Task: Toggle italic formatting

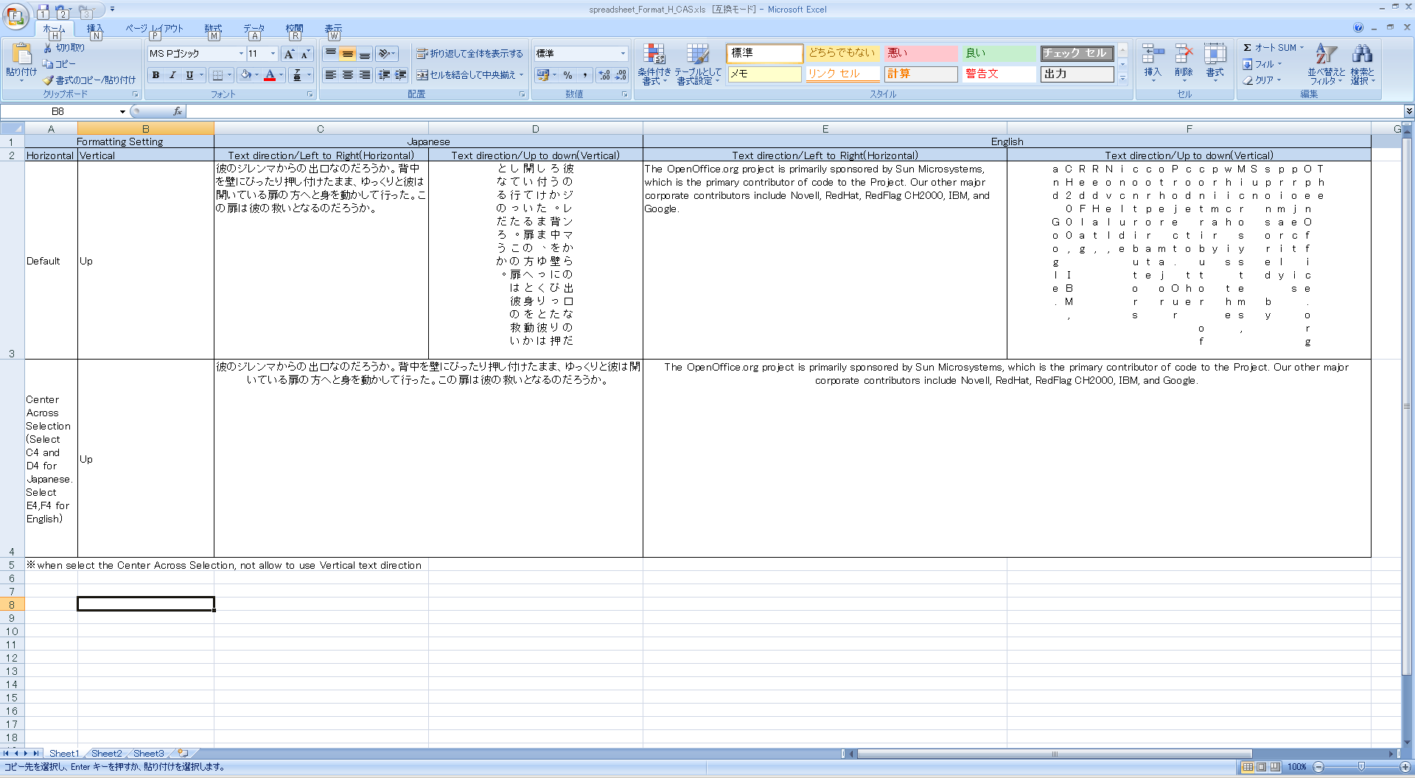Action: 172,75
